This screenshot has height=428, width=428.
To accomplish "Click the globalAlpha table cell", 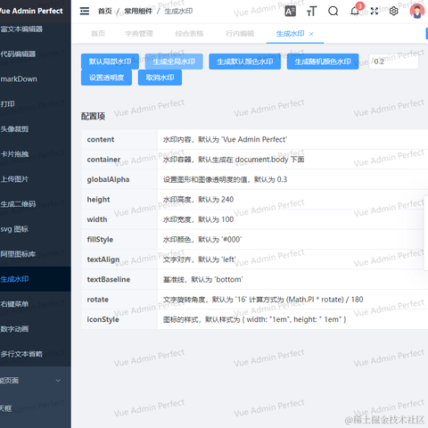I will pos(119,179).
